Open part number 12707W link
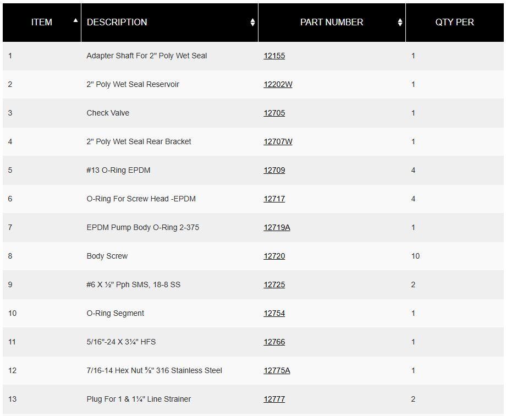Image resolution: width=506 pixels, height=416 pixels. coord(278,141)
